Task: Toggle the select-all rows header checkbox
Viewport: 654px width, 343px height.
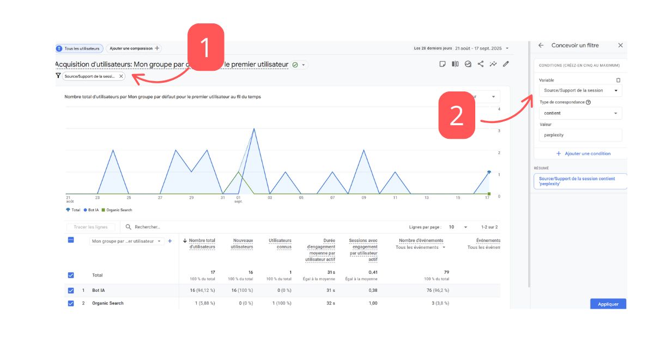Action: pyautogui.click(x=71, y=240)
